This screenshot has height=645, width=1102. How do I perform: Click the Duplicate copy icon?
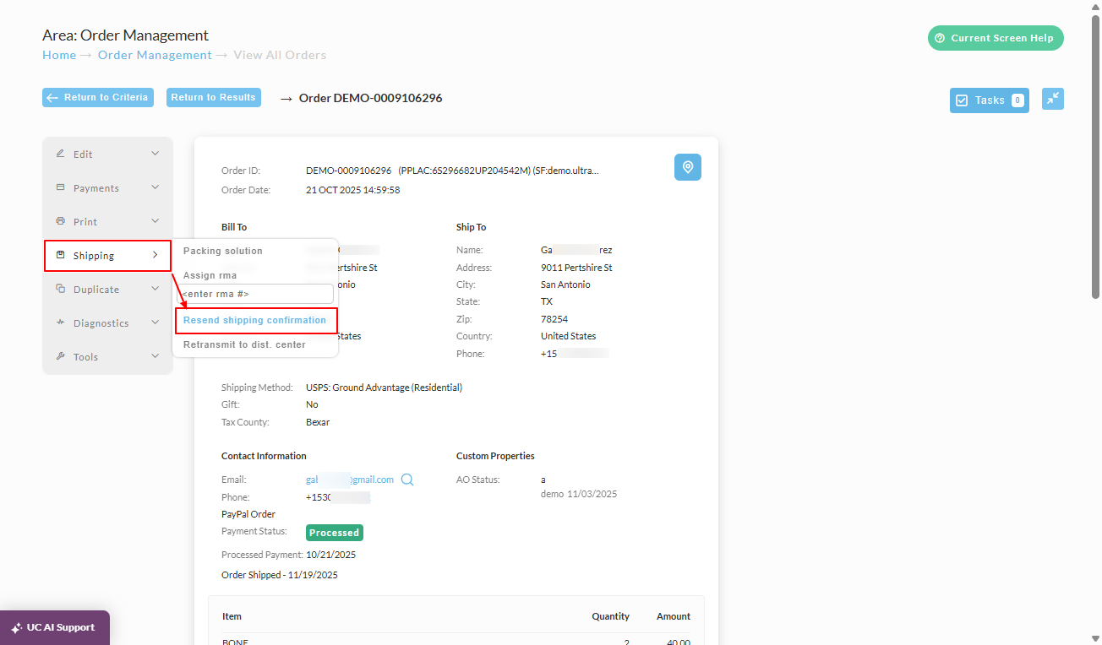(x=60, y=289)
